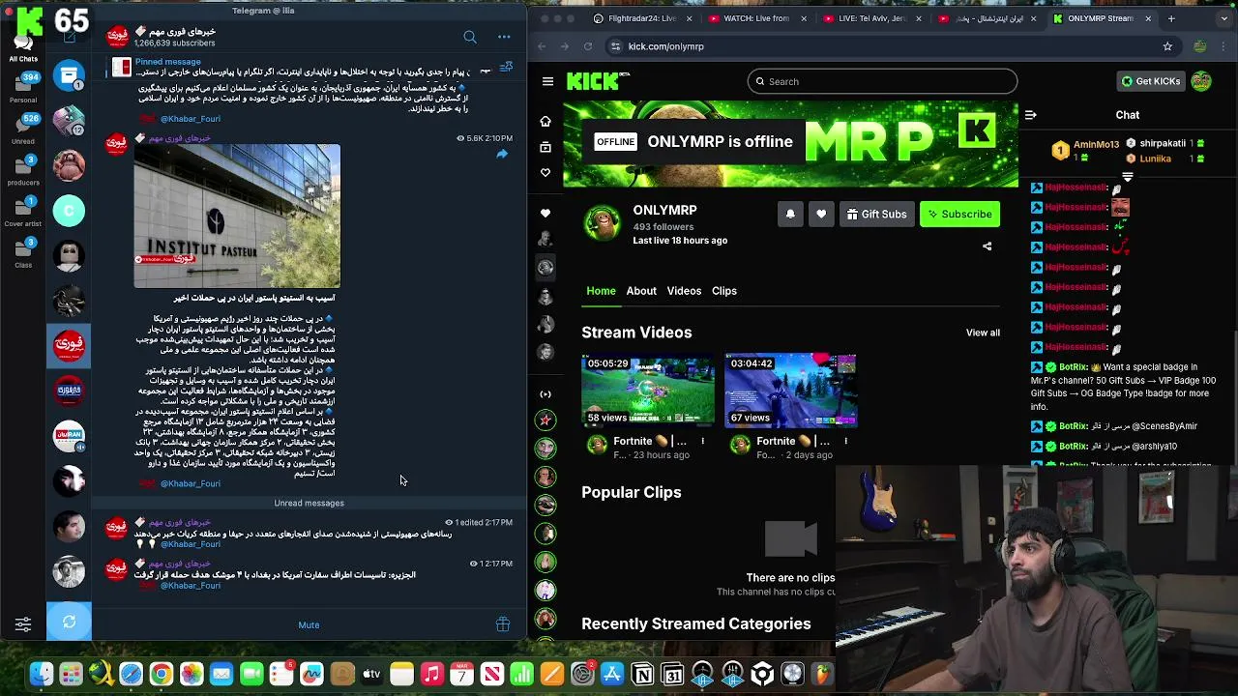Viewport: 1238px width, 696px height.
Task: Toggle follow heart button for ONLYMRP
Action: 821,215
